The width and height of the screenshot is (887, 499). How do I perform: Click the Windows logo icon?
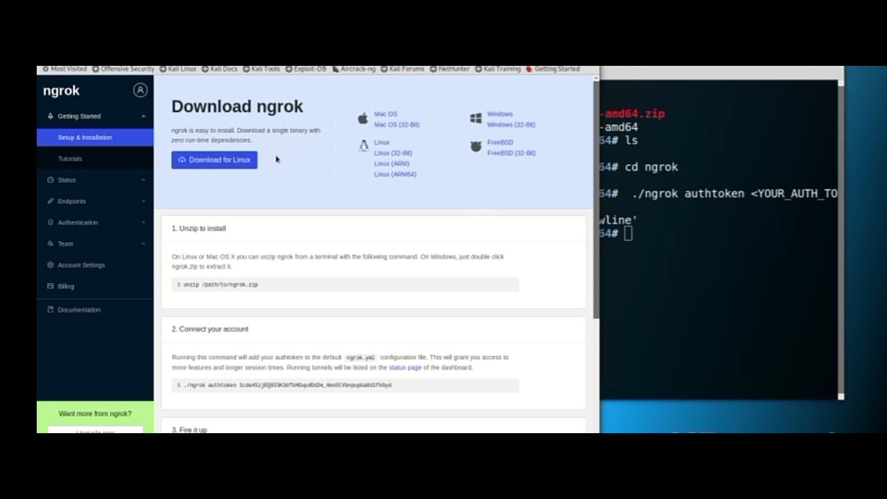[475, 119]
